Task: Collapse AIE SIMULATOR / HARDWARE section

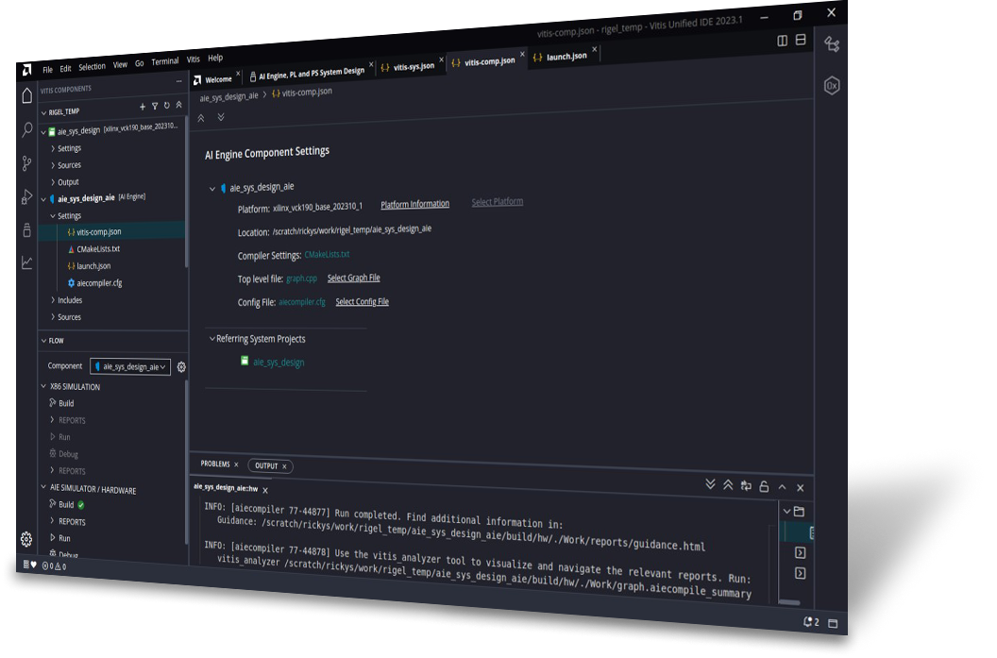Action: coord(43,487)
